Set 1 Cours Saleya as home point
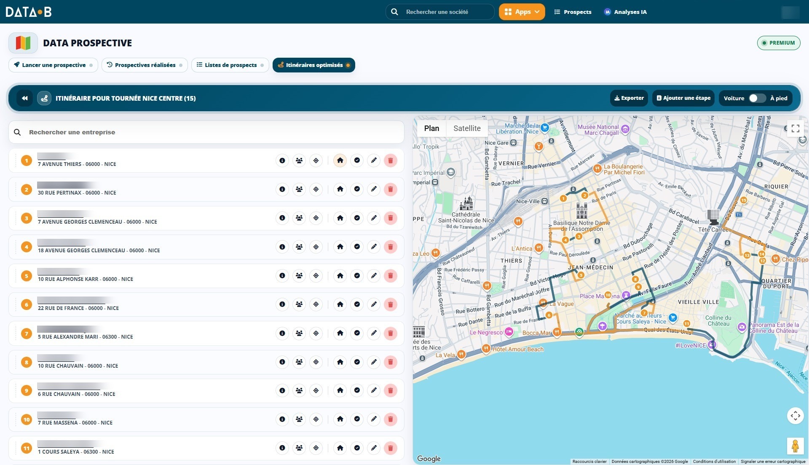Screen dimensions: 809x465 tap(340, 448)
